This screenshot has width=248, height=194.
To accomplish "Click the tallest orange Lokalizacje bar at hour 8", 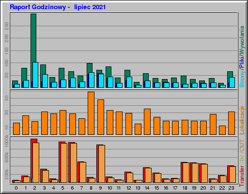I will tap(91, 113).
